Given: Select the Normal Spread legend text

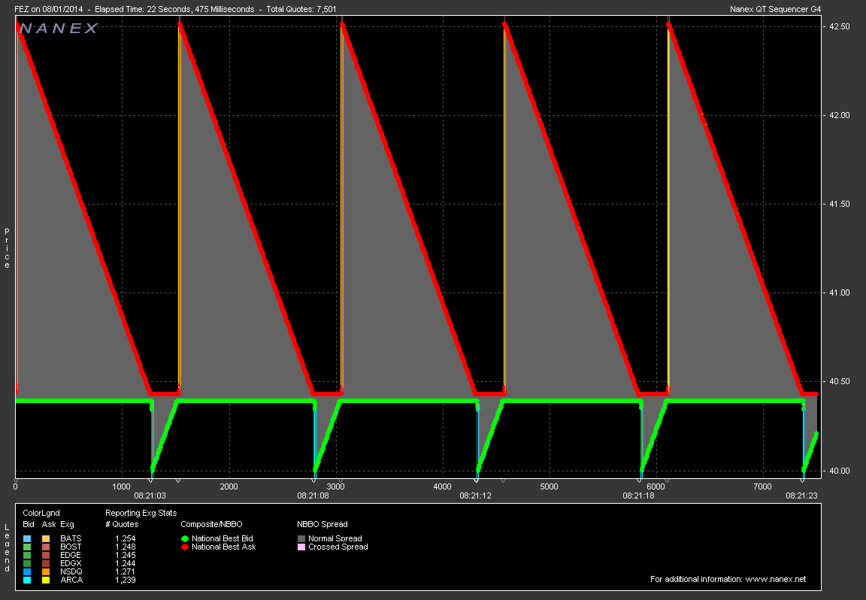Looking at the screenshot, I should 335,538.
